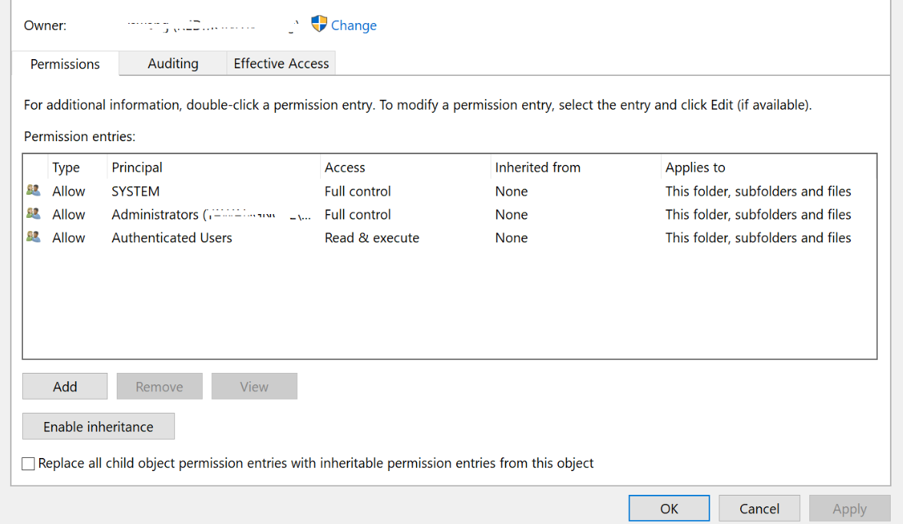
Task: Open the Effective Access tab
Action: [x=280, y=64]
